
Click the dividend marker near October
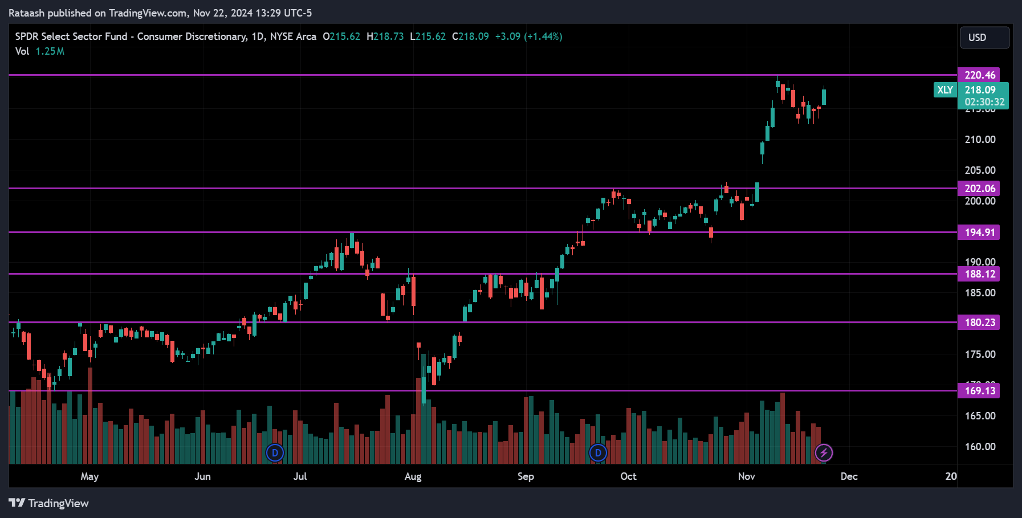click(x=598, y=453)
